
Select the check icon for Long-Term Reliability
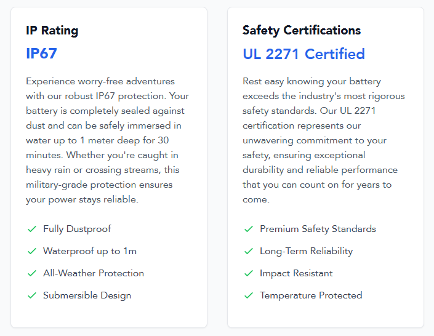pyautogui.click(x=249, y=251)
